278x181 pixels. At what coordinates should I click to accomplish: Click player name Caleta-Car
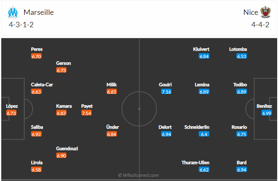tap(42, 85)
